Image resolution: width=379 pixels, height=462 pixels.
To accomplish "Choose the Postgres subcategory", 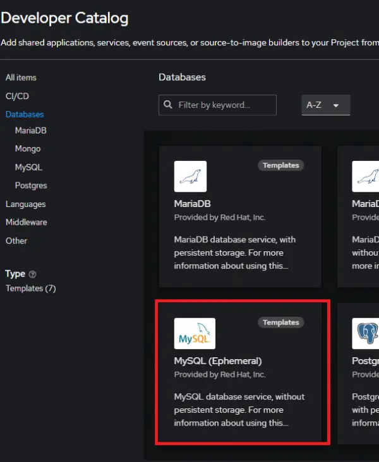I will [31, 186].
